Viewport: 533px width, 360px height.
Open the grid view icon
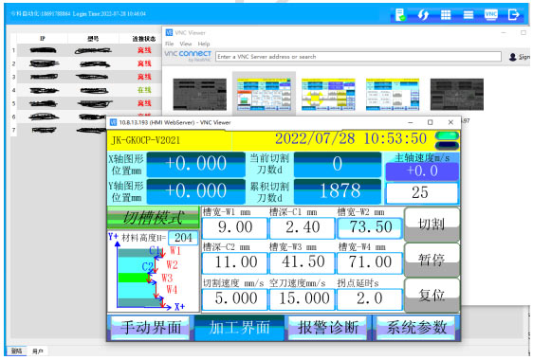[446, 14]
